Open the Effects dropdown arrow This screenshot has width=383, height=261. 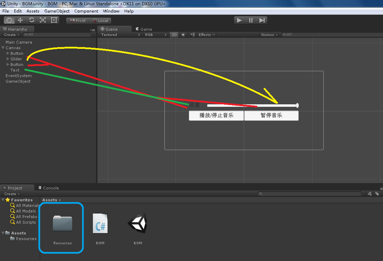coord(214,35)
